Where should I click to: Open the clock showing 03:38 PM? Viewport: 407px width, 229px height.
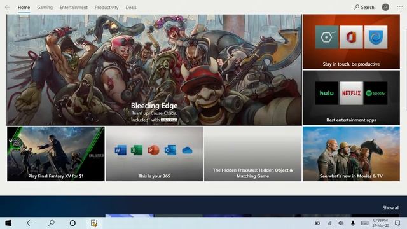[381, 223]
